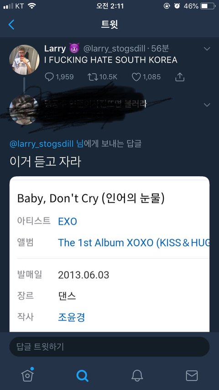Image resolution: width=219 pixels, height=390 pixels.
Task: Open the scribbled-out replier's avatar
Action: (x=24, y=110)
